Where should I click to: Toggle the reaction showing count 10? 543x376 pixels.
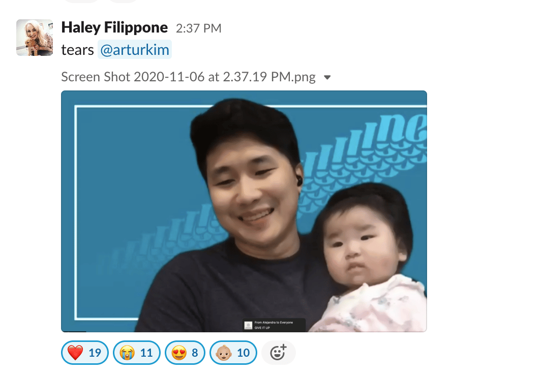[233, 353]
